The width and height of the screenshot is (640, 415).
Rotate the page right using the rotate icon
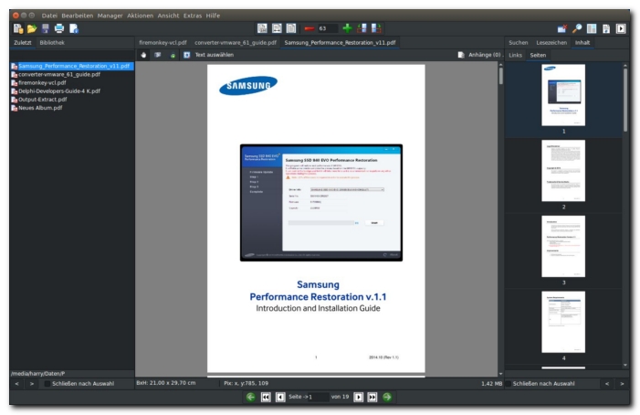(x=376, y=28)
